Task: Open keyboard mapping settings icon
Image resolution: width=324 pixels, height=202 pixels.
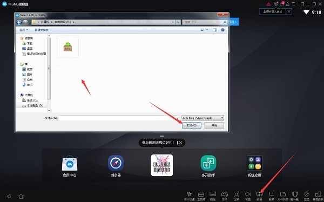Action: pyautogui.click(x=213, y=196)
